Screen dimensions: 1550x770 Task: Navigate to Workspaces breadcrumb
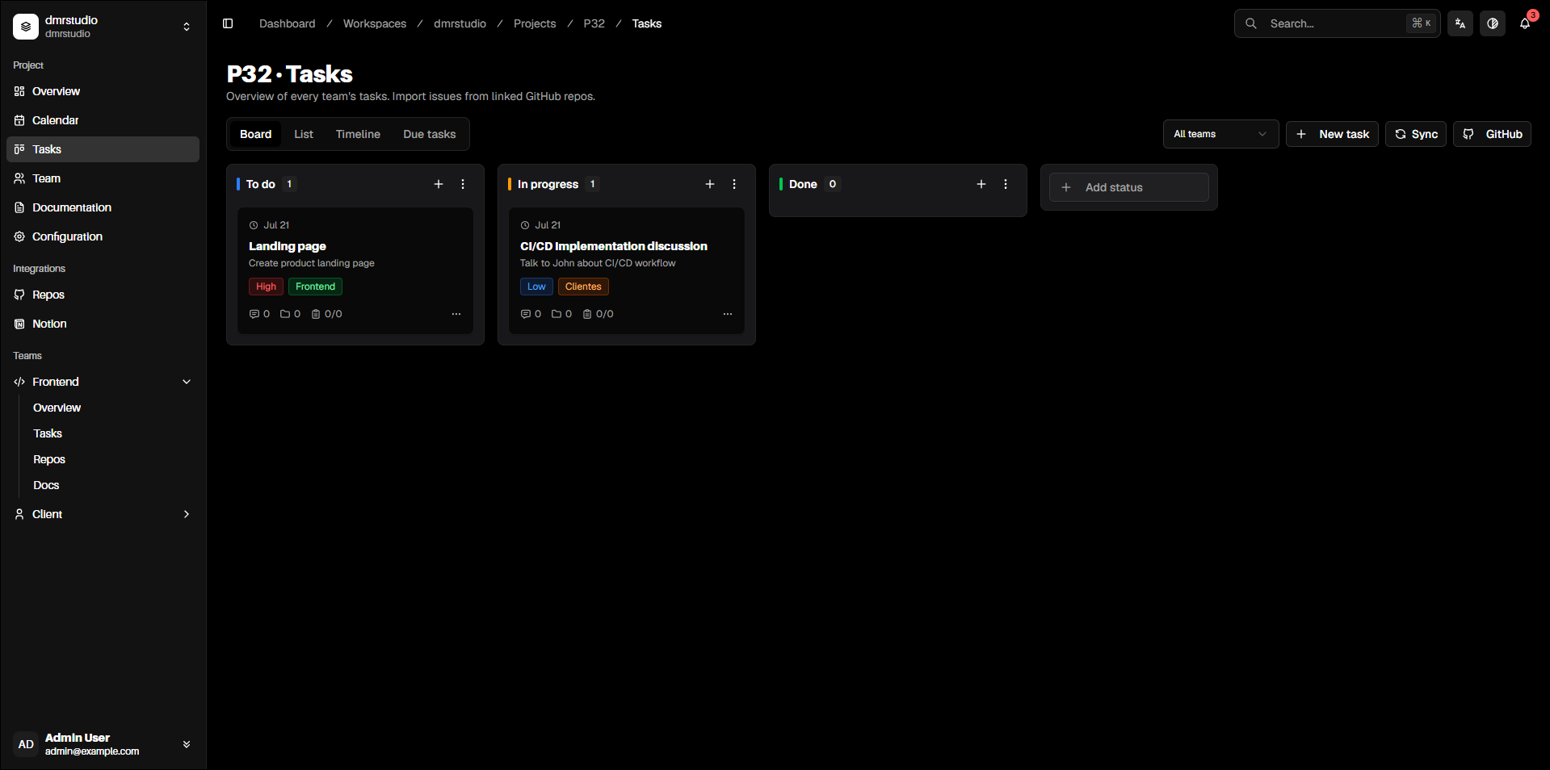(375, 23)
